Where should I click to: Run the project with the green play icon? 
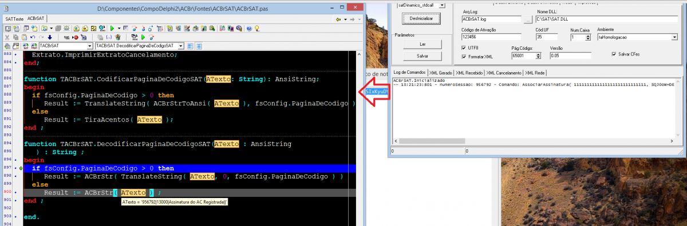(x=112, y=27)
